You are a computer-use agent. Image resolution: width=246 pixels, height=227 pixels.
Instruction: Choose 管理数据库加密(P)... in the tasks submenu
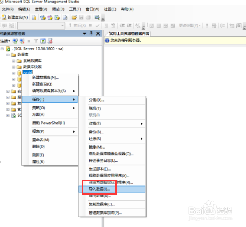(112, 213)
